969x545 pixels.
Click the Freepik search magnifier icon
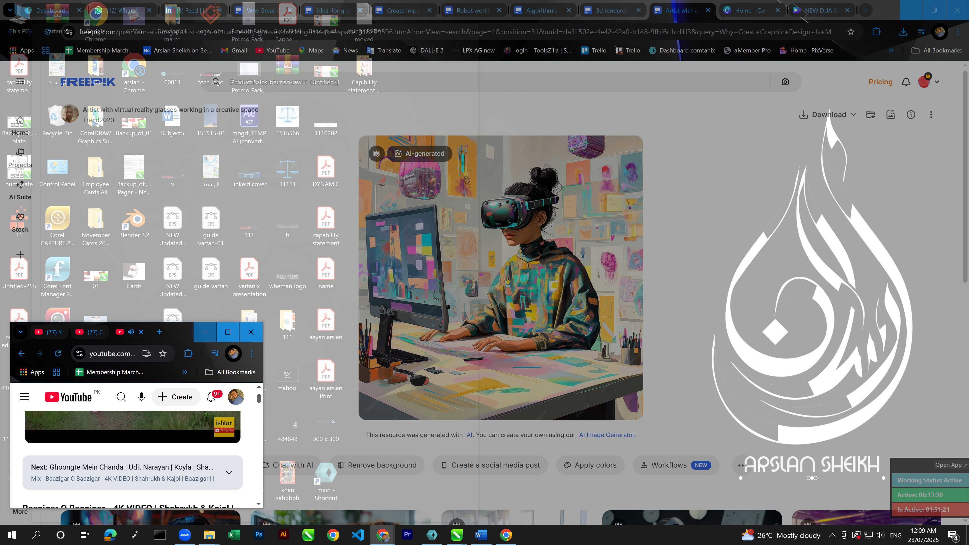[216, 81]
